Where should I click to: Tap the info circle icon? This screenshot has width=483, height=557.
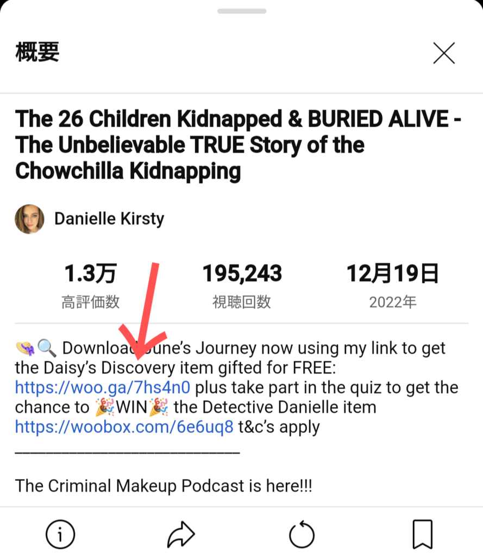click(x=60, y=534)
